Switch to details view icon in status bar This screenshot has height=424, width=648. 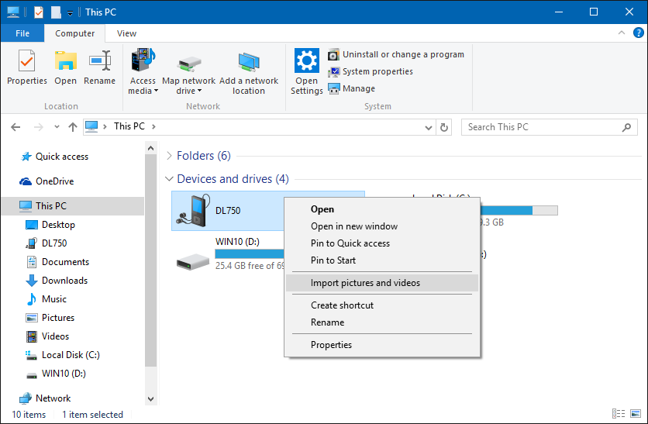tap(619, 413)
